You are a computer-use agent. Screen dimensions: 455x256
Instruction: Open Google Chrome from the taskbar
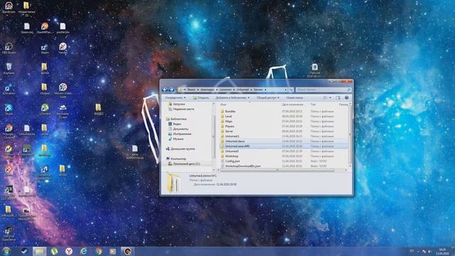point(98,251)
